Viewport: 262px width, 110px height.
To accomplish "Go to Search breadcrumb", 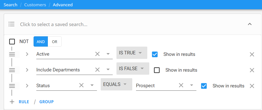I will tap(11, 5).
